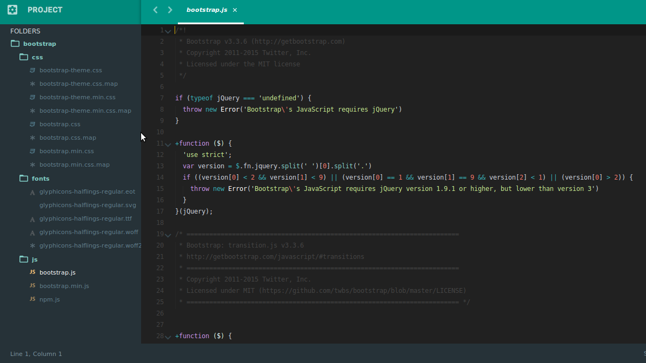Click the bootstrap-theme.min.css file icon
This screenshot has width=646, height=363.
tap(32, 98)
